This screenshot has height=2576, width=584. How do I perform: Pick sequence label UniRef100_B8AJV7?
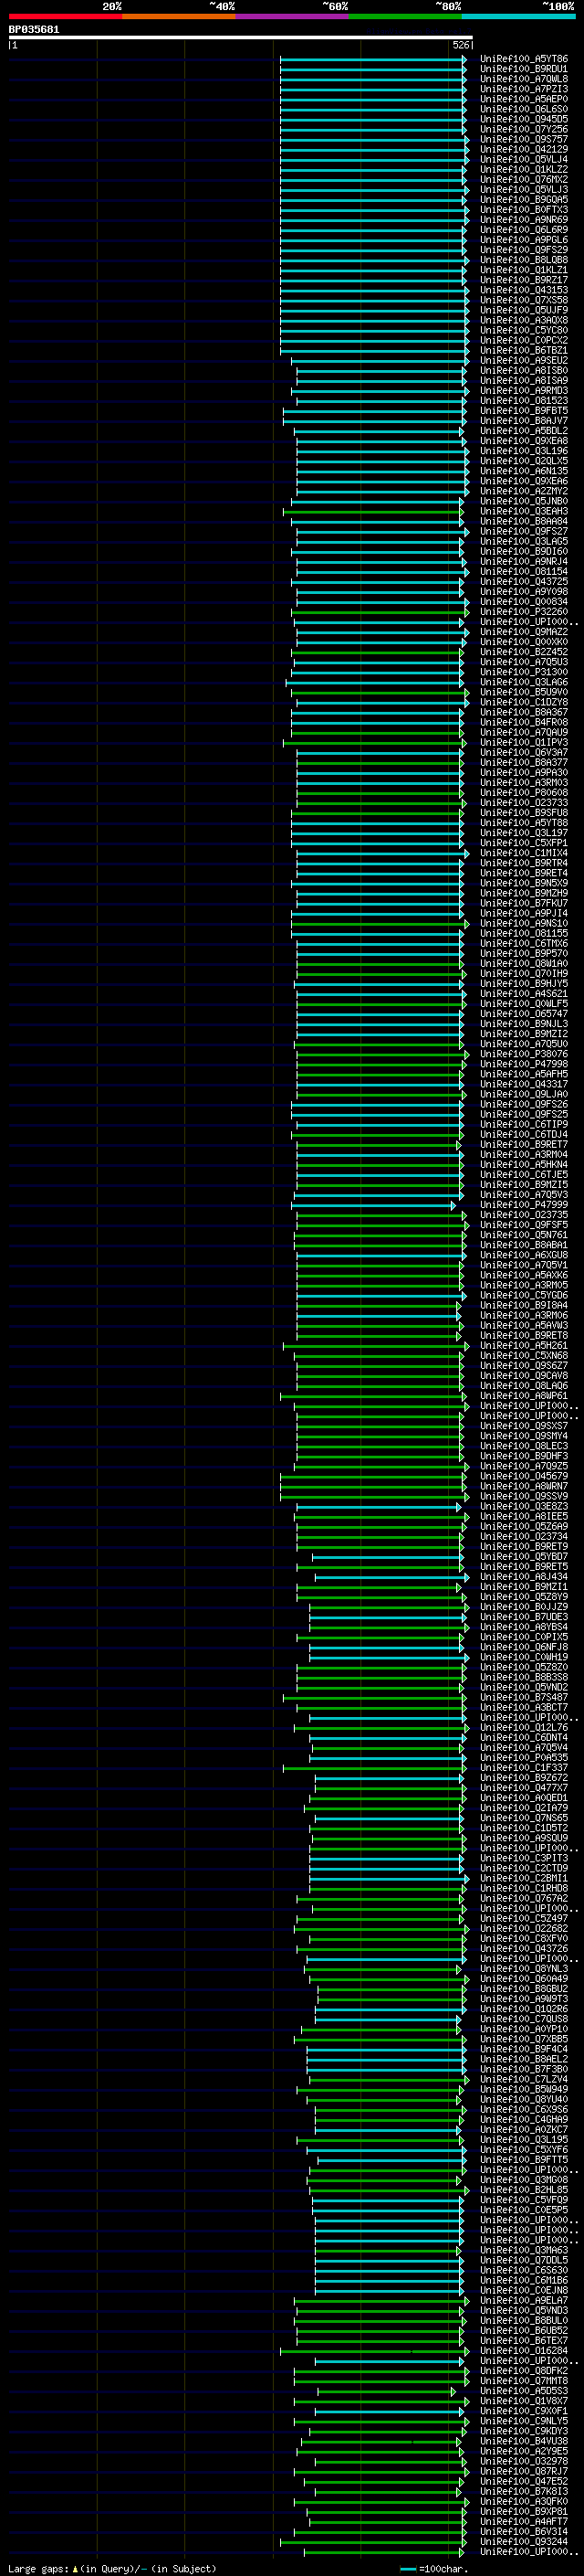point(523,420)
